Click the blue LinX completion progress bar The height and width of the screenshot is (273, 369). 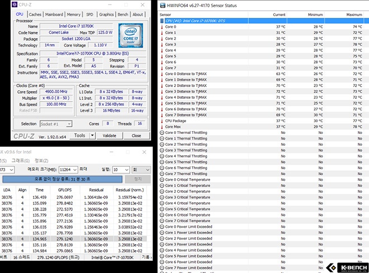63,179
